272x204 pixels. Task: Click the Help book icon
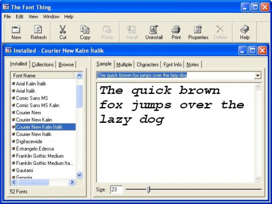pos(245,29)
